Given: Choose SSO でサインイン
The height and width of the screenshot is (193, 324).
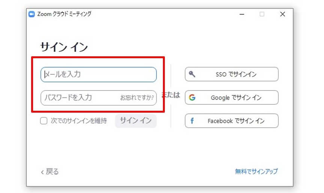Looking at the screenshot, I should 232,74.
